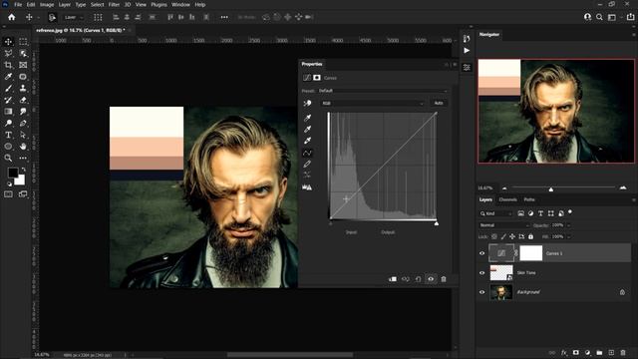Open the Workspace switcher icon at top right
The width and height of the screenshot is (638, 359).
point(611,17)
